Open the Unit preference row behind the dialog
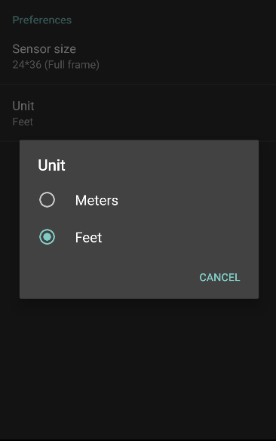This screenshot has width=276, height=441. 138,113
